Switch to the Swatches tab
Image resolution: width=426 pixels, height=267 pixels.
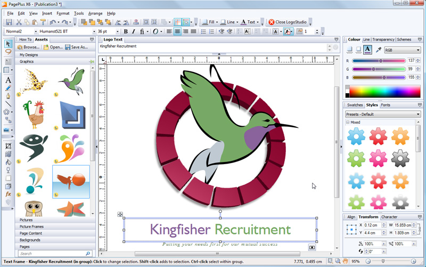[355, 105]
